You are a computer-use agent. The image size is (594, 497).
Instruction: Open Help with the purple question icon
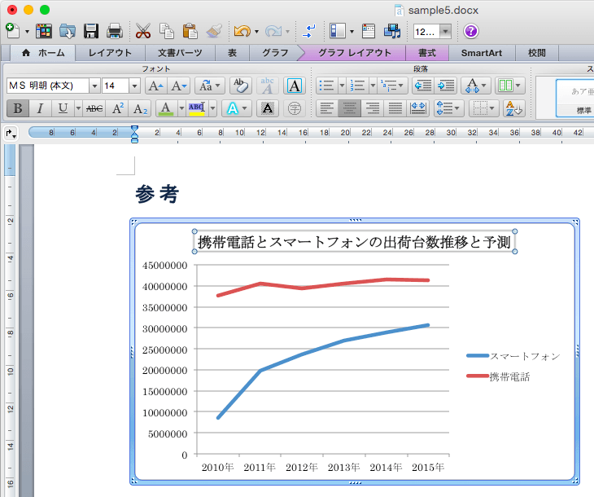(471, 31)
